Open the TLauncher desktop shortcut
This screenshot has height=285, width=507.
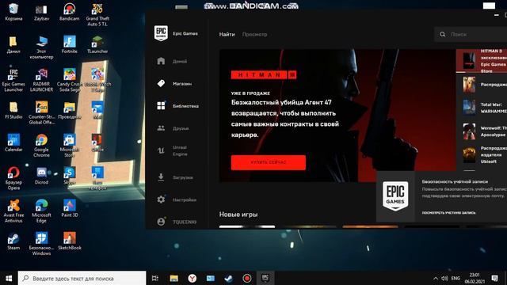tap(97, 45)
